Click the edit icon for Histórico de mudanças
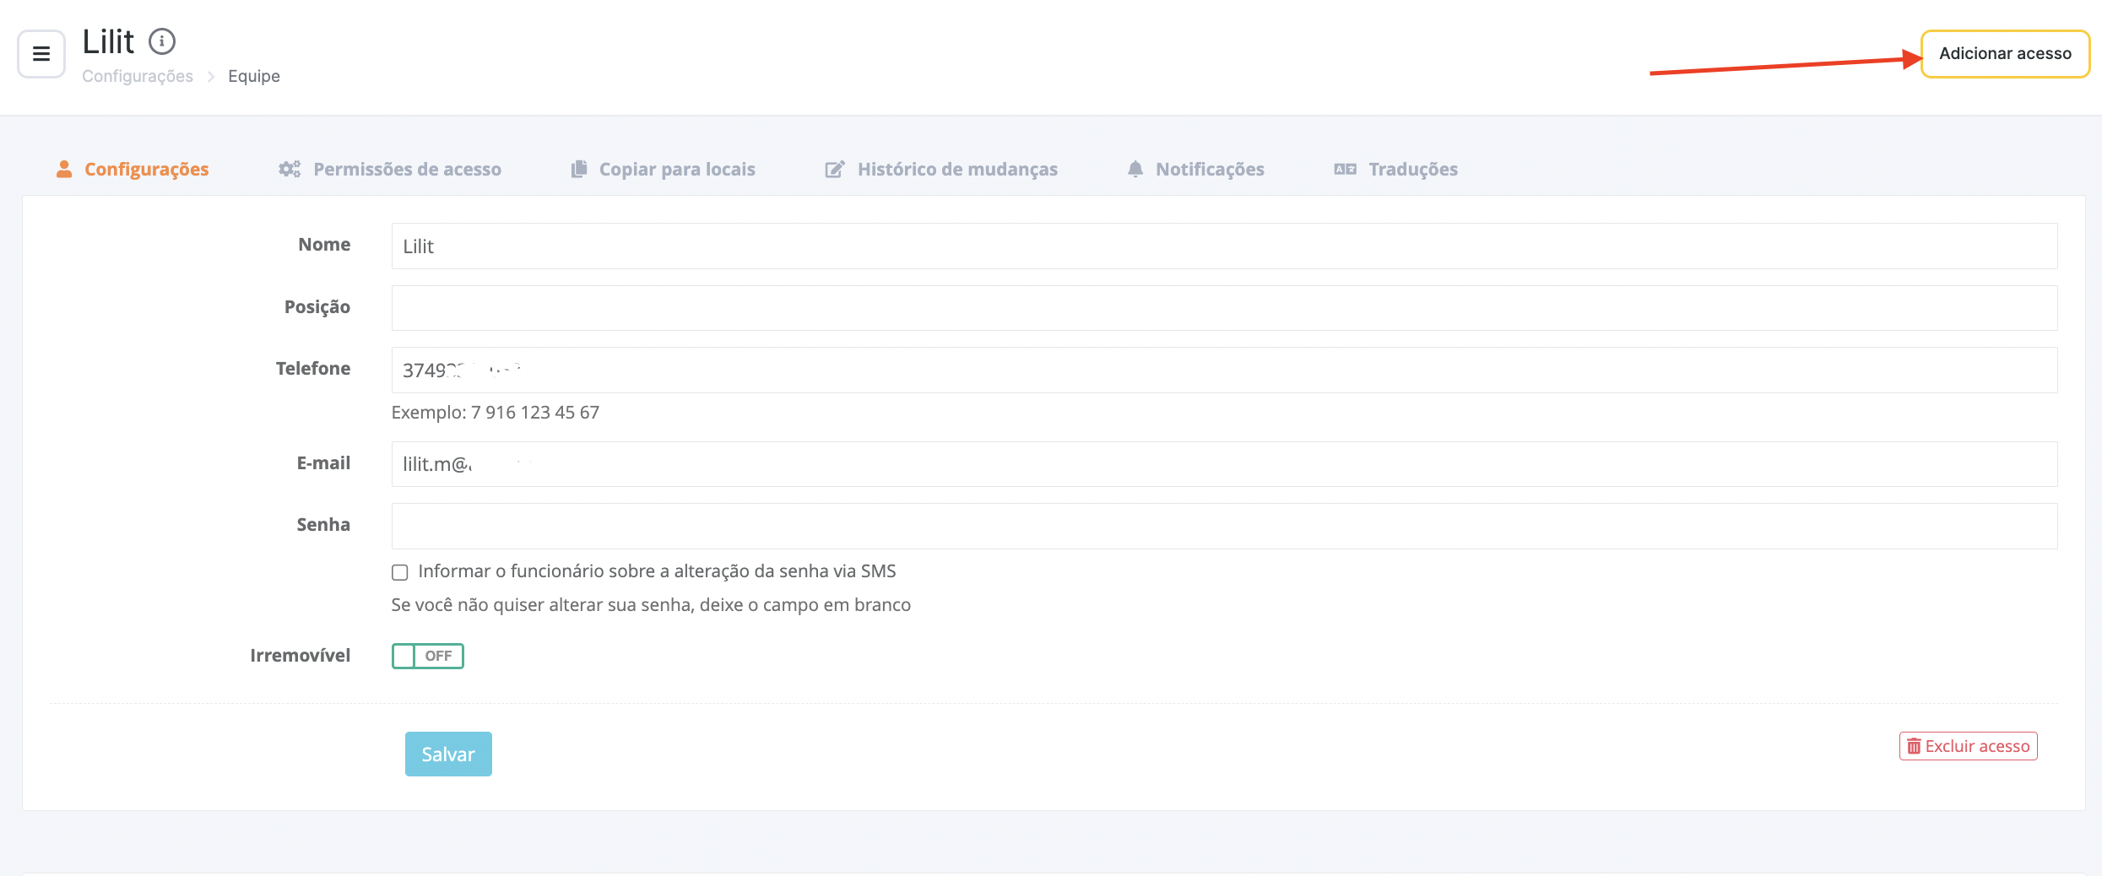This screenshot has width=2102, height=876. click(834, 170)
